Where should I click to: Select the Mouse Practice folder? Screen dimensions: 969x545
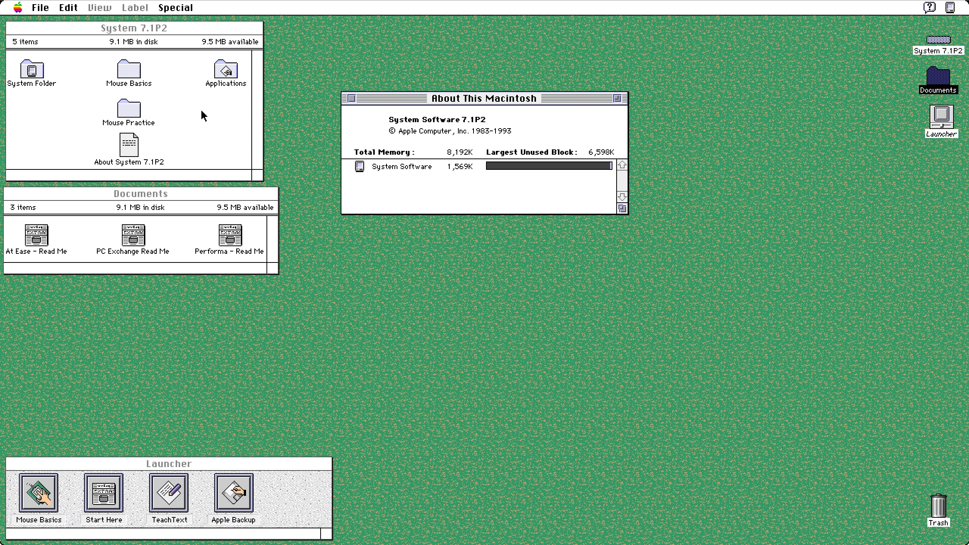pos(129,109)
